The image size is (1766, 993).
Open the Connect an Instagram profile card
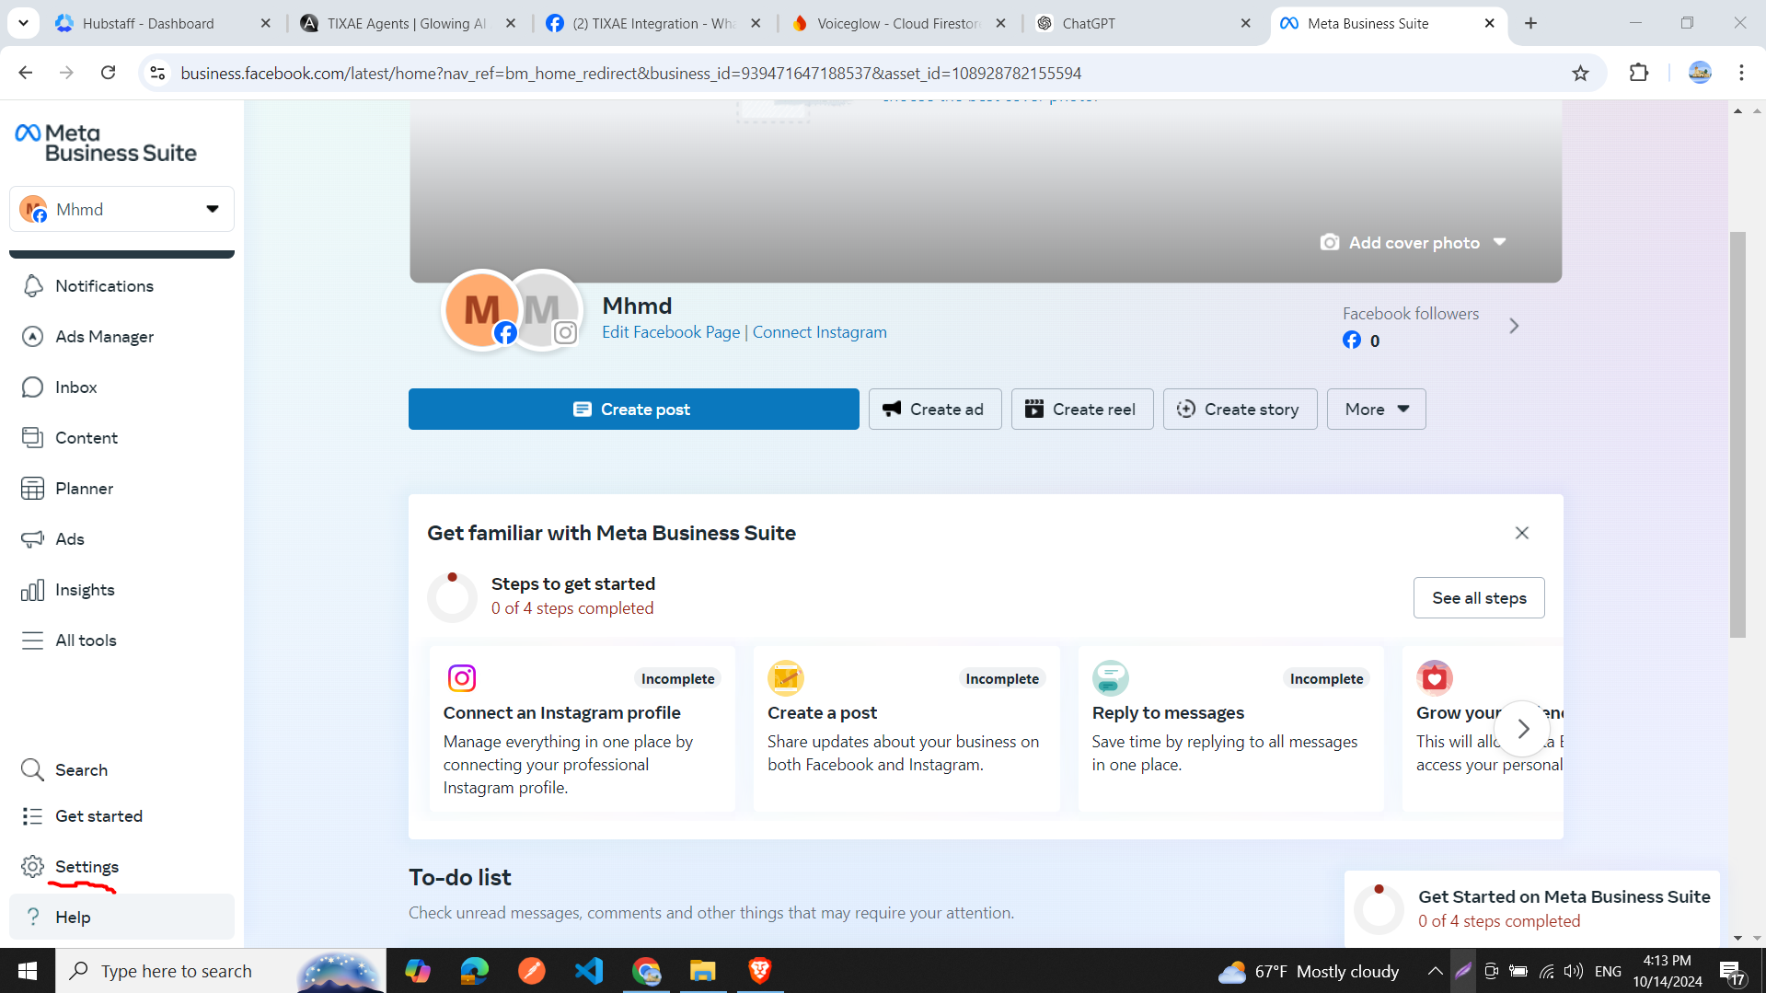pos(582,729)
